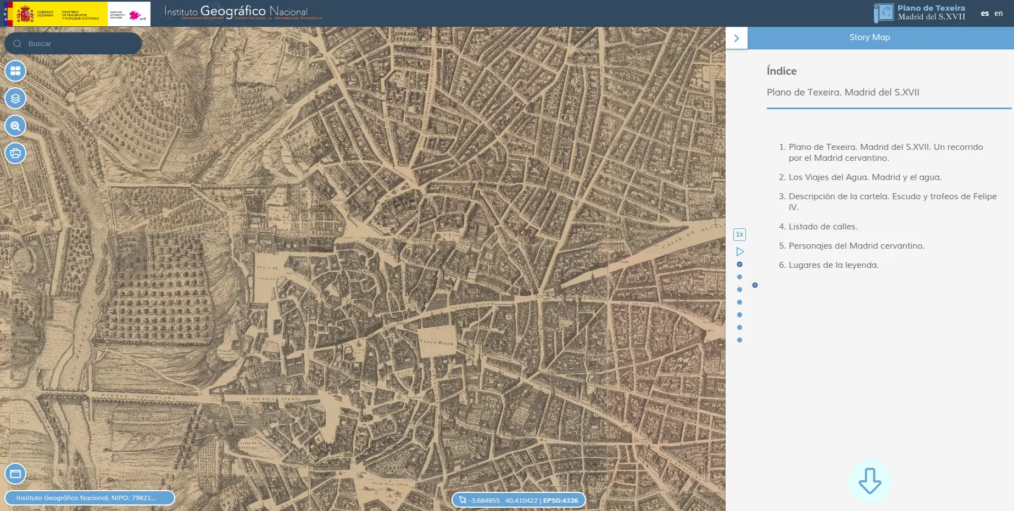Play the story map autoplay

[740, 251]
